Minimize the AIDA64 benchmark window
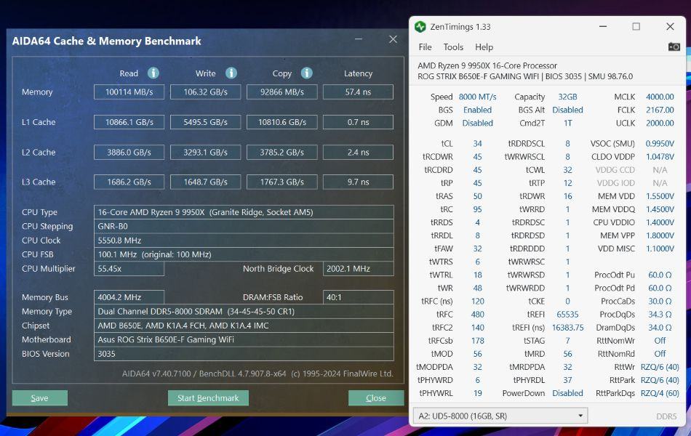This screenshot has height=436, width=691. [x=359, y=39]
